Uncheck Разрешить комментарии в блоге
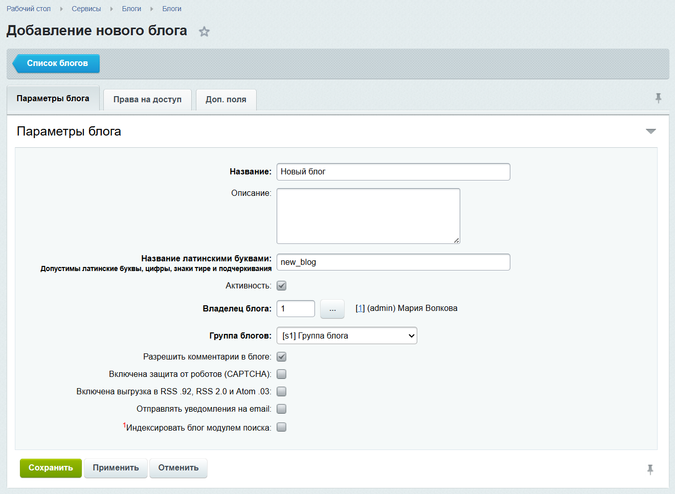Image resolution: width=675 pixels, height=494 pixels. [281, 357]
